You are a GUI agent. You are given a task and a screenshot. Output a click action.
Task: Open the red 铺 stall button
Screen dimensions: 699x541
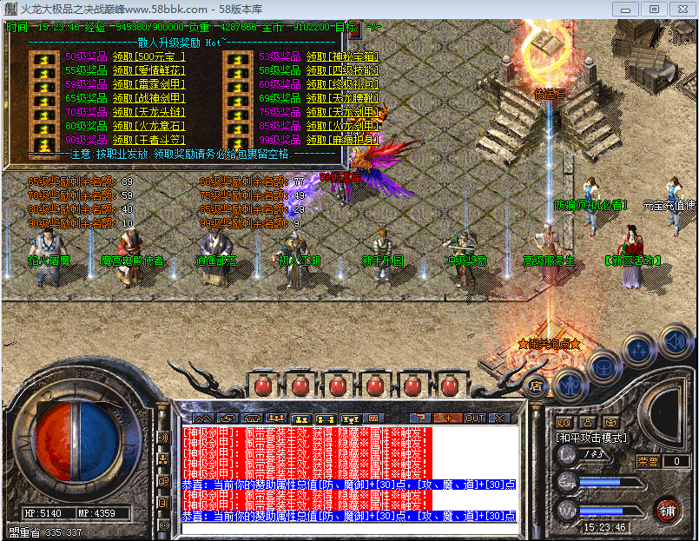pyautogui.click(x=668, y=511)
